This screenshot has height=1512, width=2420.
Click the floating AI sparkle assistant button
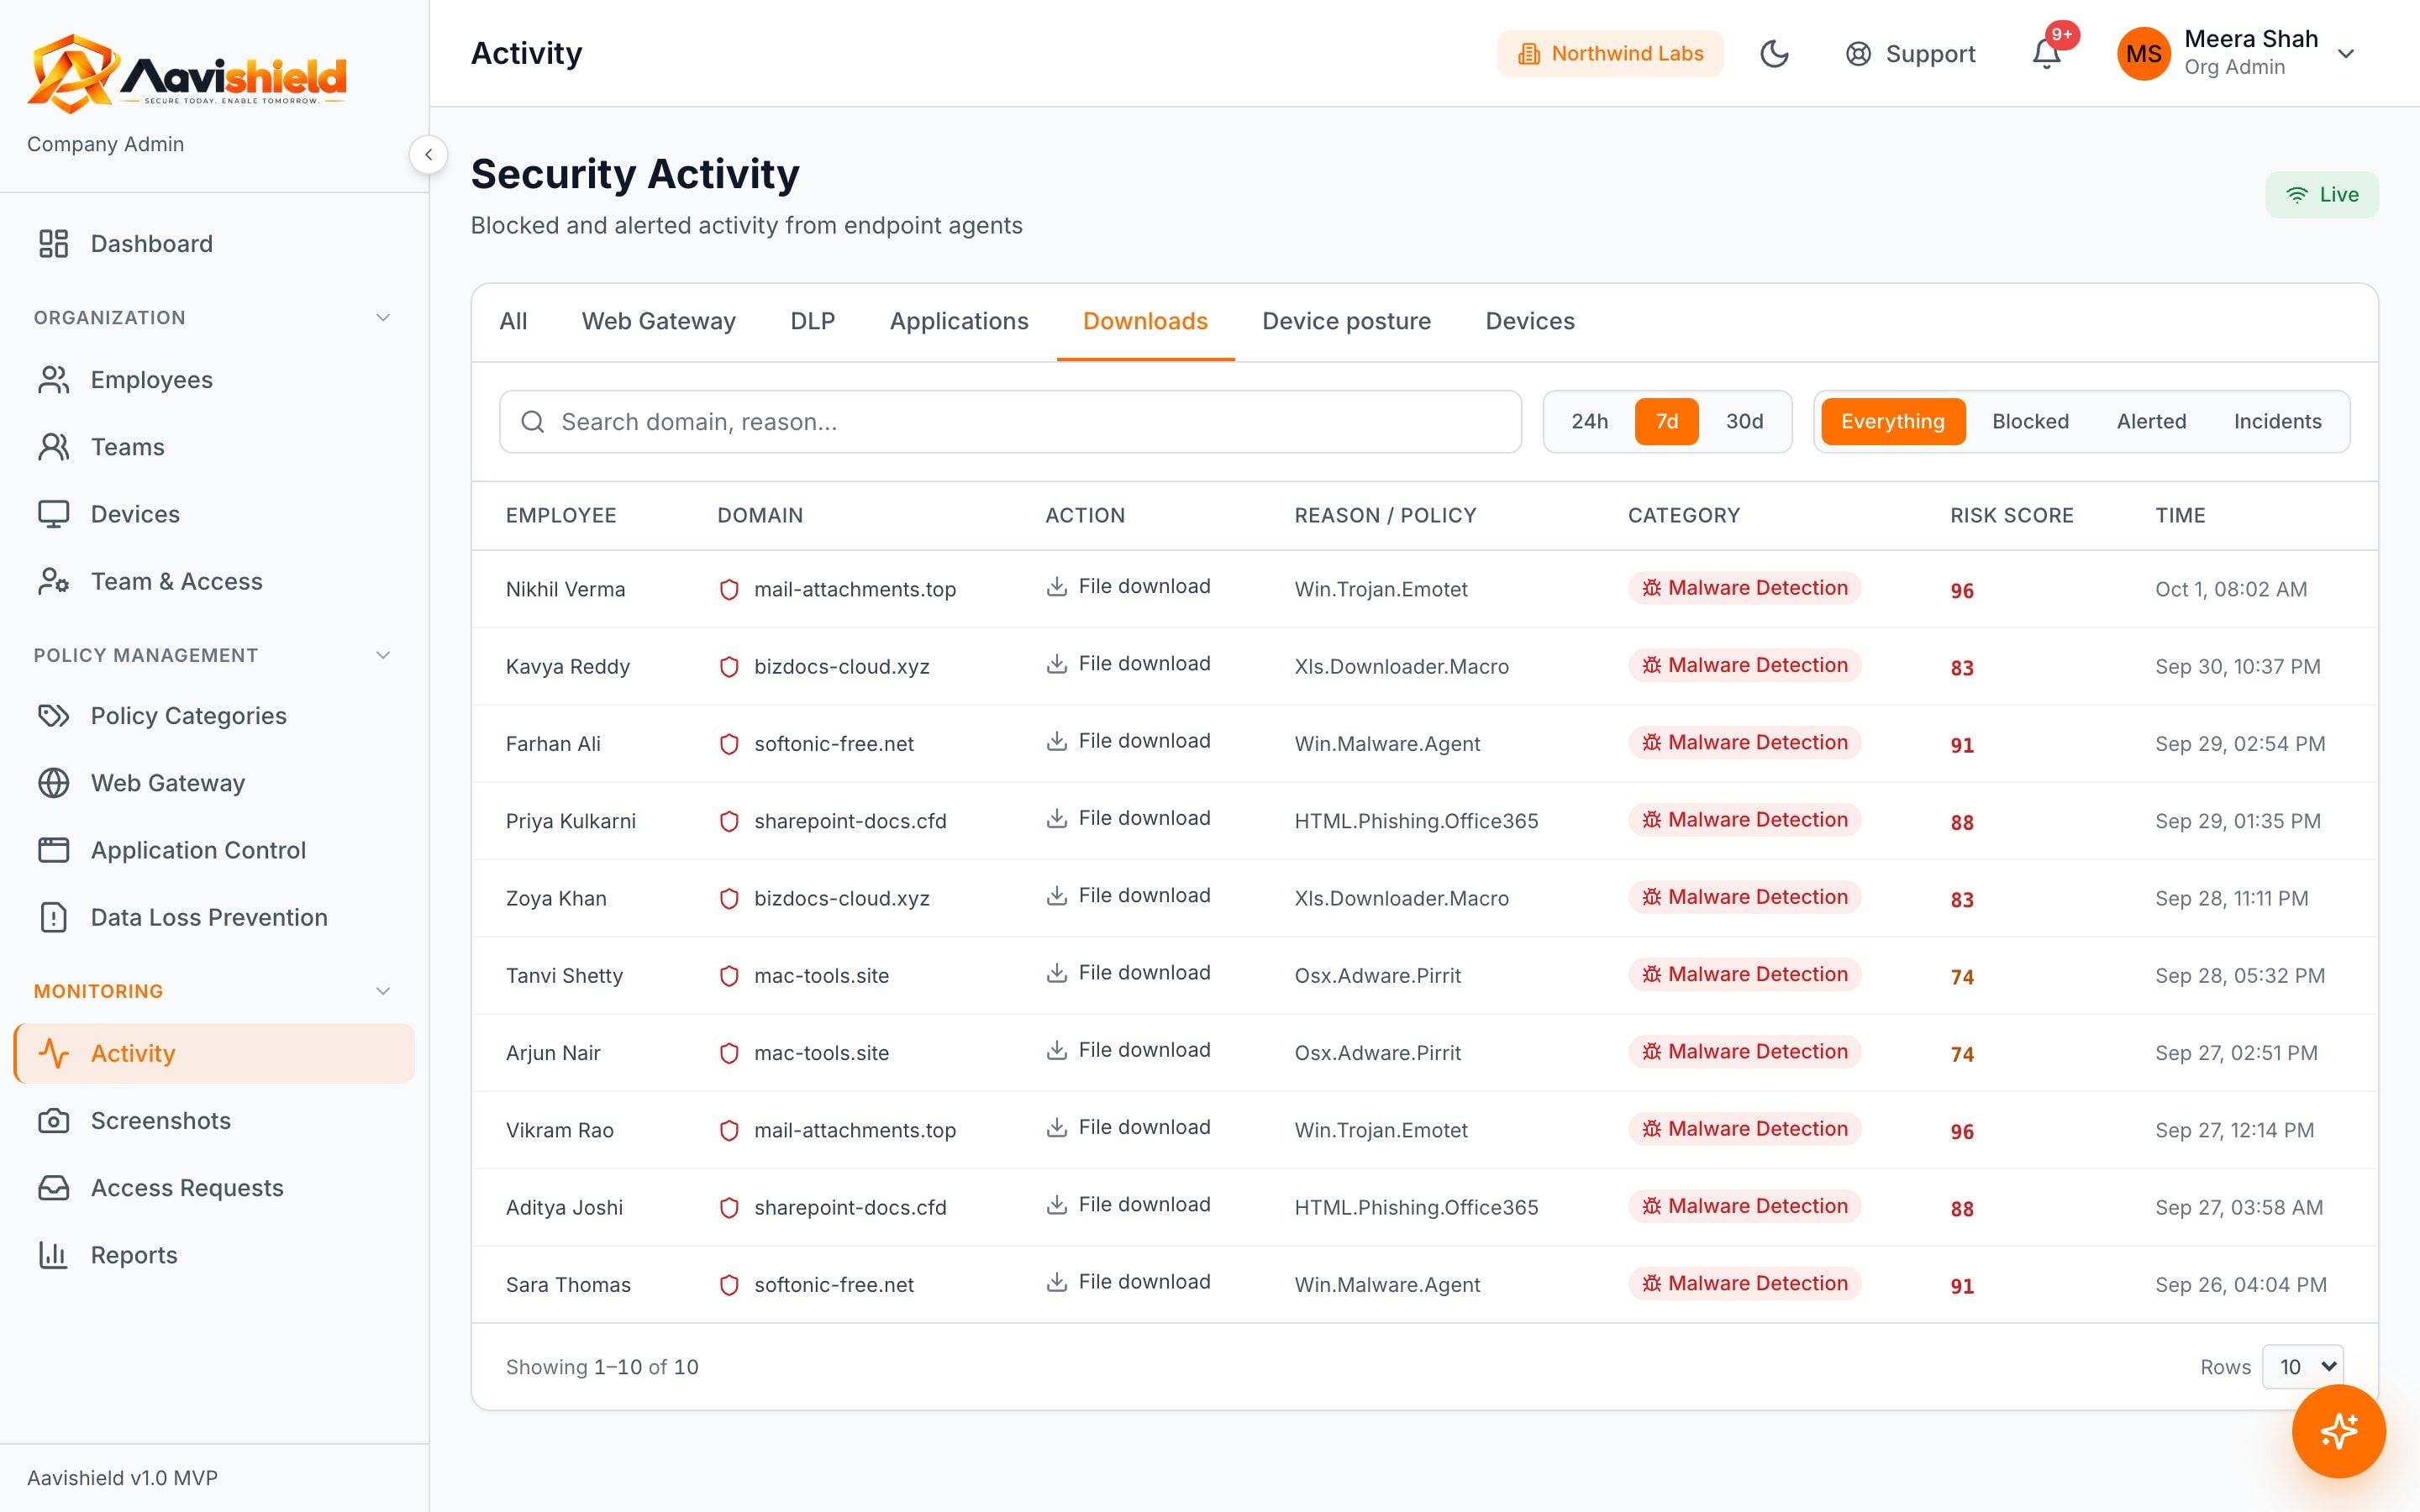(x=2338, y=1431)
